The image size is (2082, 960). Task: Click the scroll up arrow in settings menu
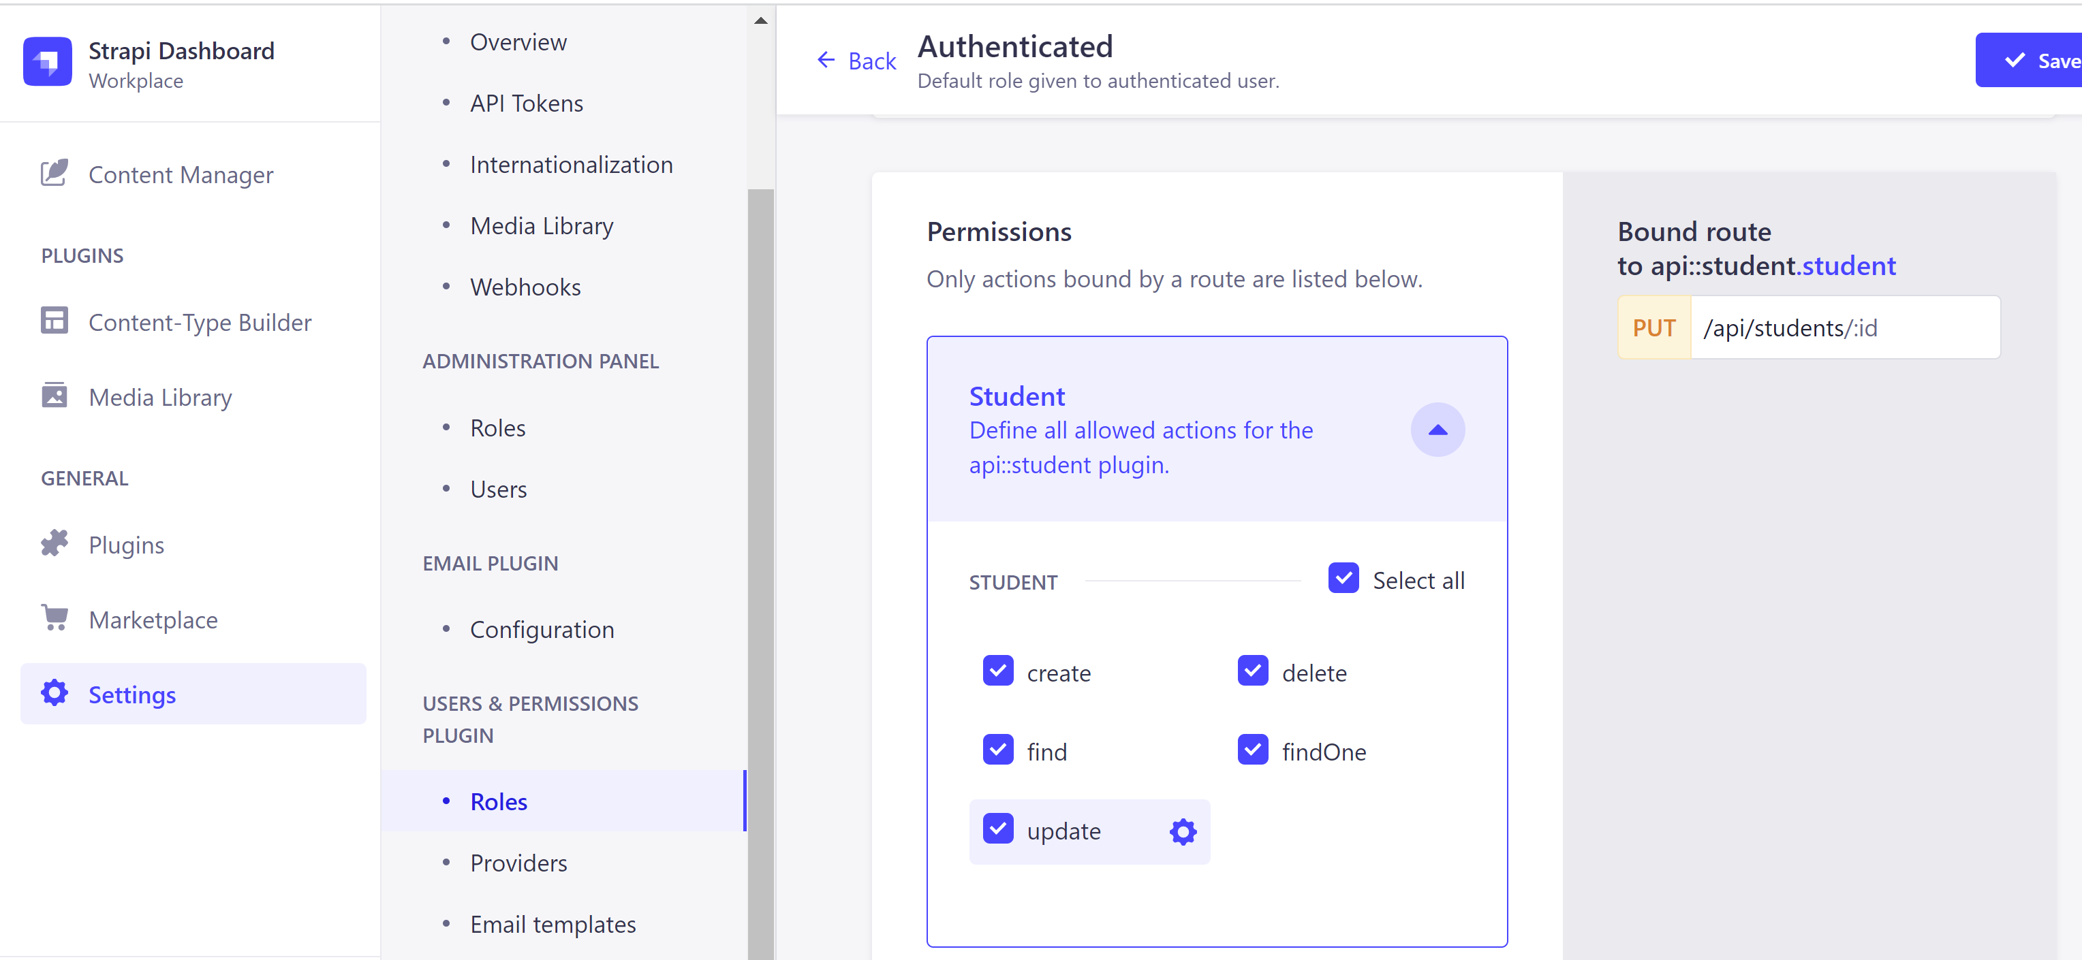760,21
